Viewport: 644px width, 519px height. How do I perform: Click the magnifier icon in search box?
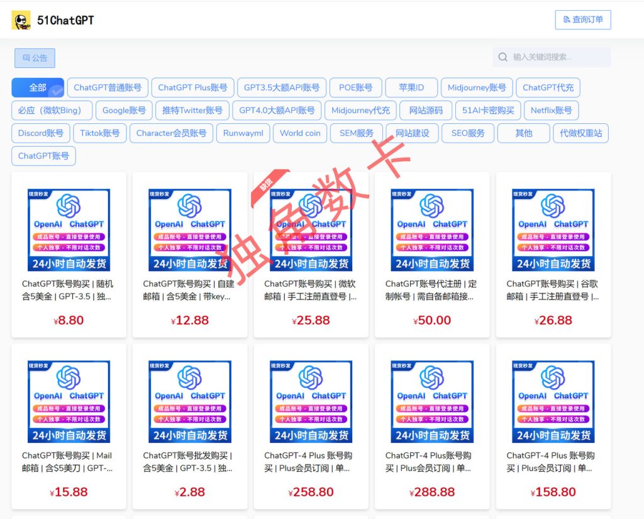point(502,57)
